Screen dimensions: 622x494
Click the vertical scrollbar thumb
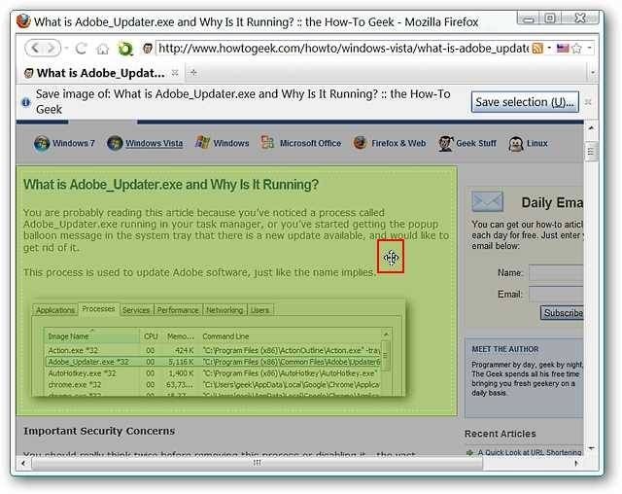pyautogui.click(x=591, y=151)
